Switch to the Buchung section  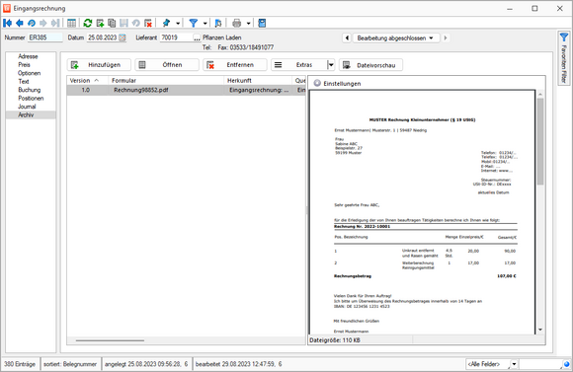30,90
